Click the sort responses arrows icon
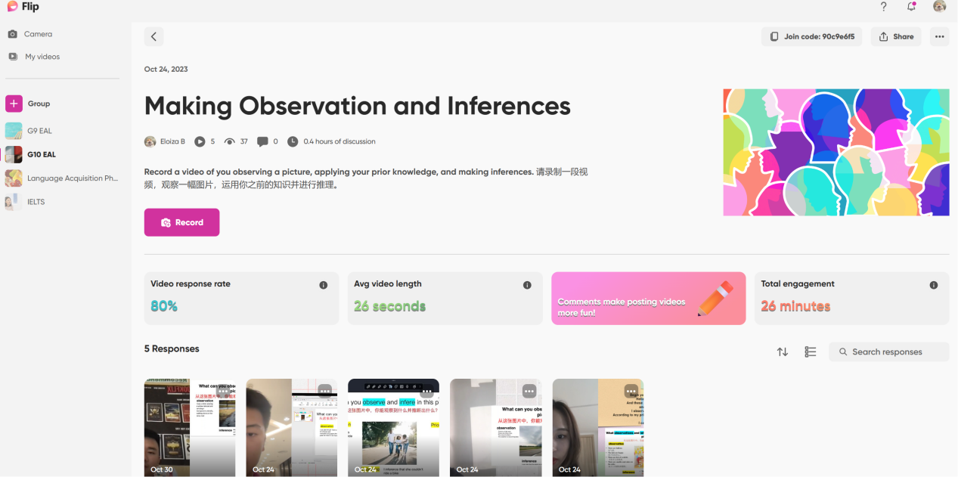The image size is (958, 477). tap(783, 352)
